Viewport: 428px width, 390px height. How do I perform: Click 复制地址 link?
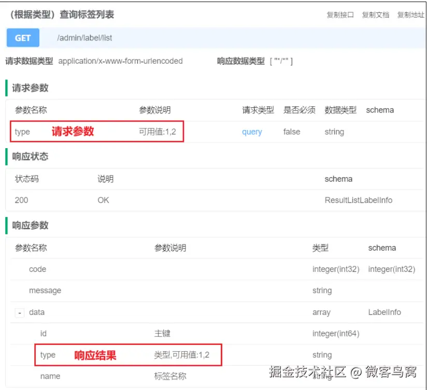410,15
